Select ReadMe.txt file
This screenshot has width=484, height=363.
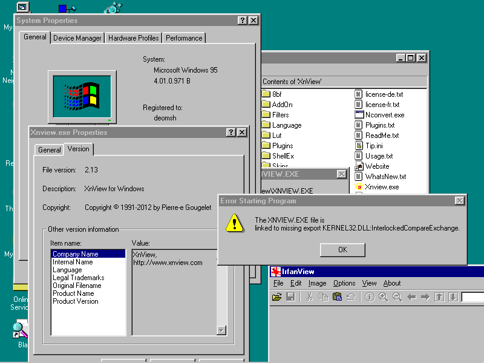[x=376, y=136]
